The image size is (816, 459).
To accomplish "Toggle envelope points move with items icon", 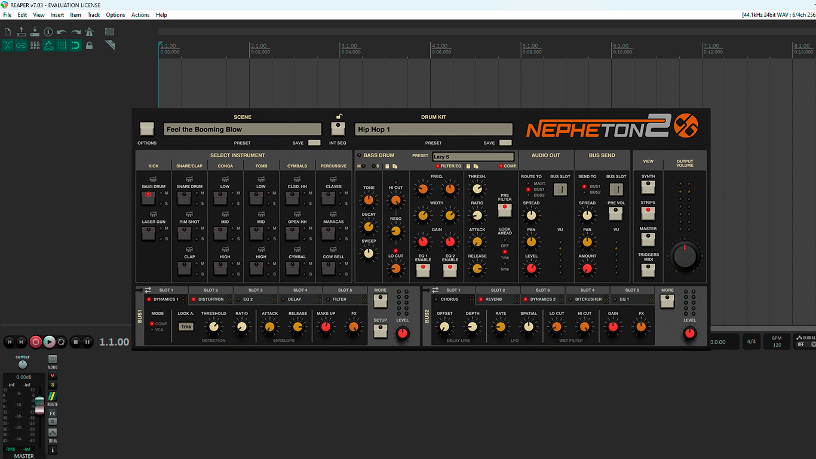I will pyautogui.click(x=48, y=45).
